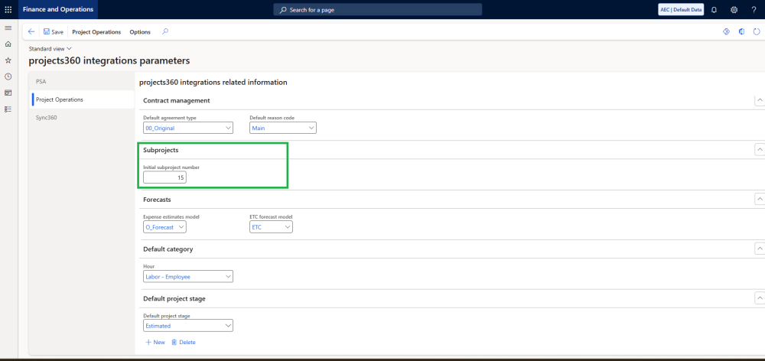
Task: Click the AEC | Default Data company button
Action: (x=681, y=10)
